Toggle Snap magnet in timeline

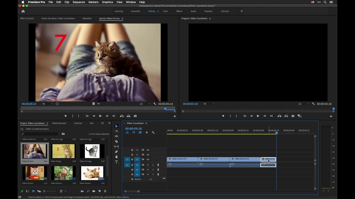point(134,132)
